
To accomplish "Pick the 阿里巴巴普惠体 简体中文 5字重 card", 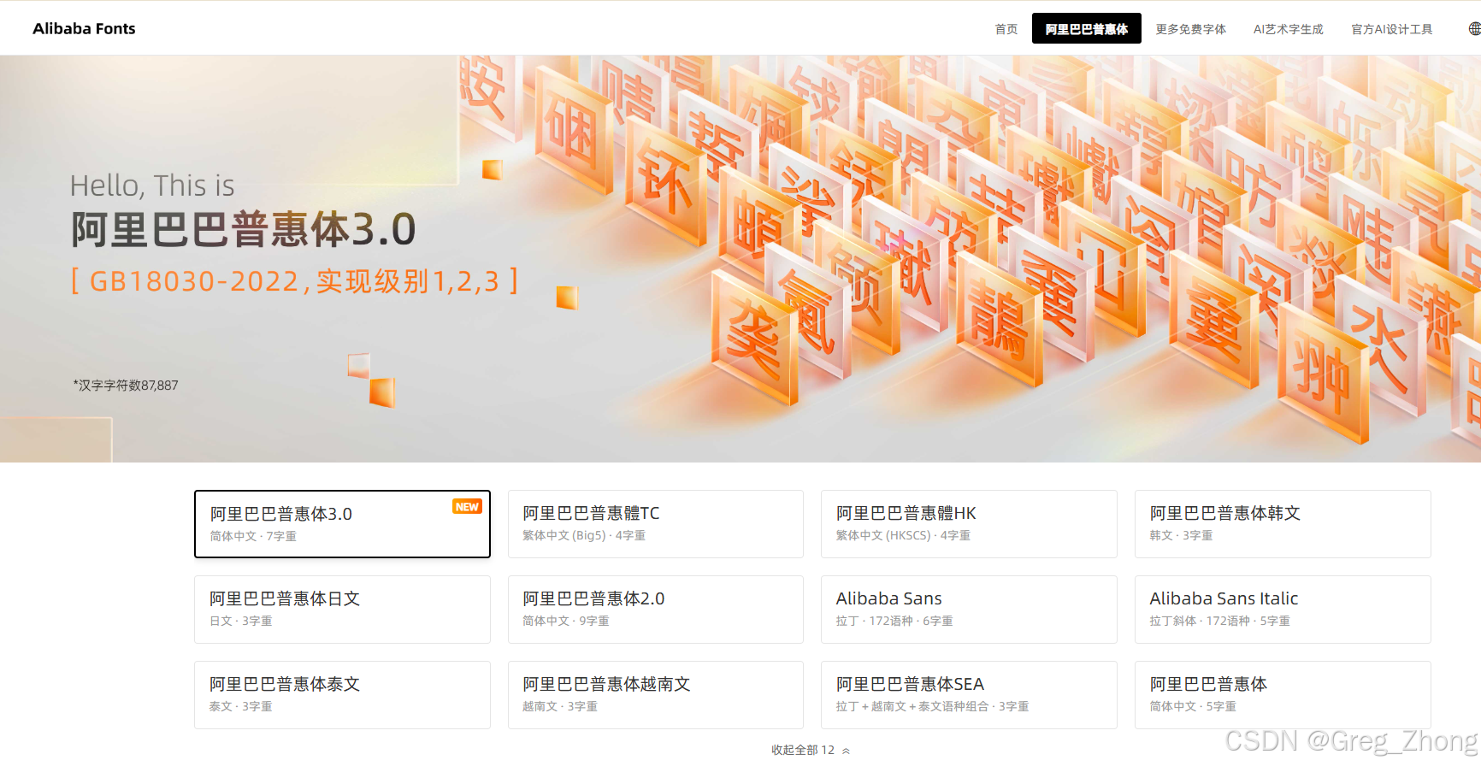I will pos(1283,695).
